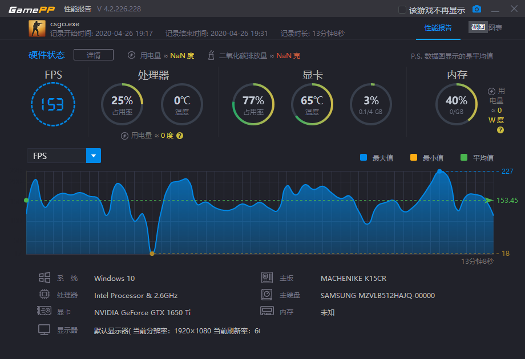
Task: Click the V 4.2.226.228 version text
Action: coord(119,9)
